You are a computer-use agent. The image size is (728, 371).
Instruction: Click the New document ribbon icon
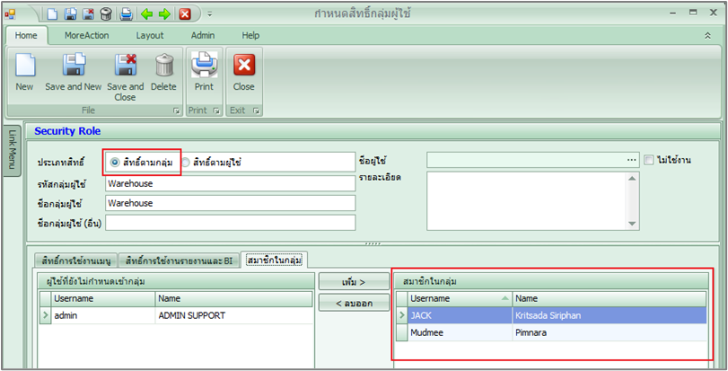(x=24, y=66)
